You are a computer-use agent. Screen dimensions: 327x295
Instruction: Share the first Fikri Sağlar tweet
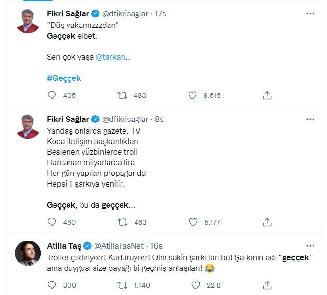click(x=267, y=95)
